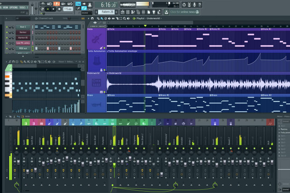Select the Harmor #2 channel button
This screenshot has height=193, width=290.
coord(23,38)
